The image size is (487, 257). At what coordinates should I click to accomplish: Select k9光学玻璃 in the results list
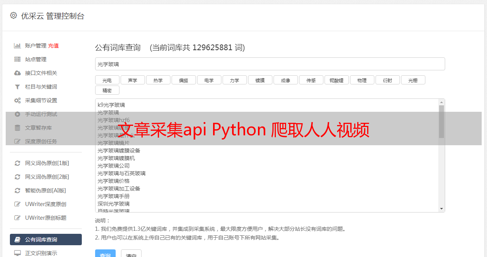(x=111, y=105)
